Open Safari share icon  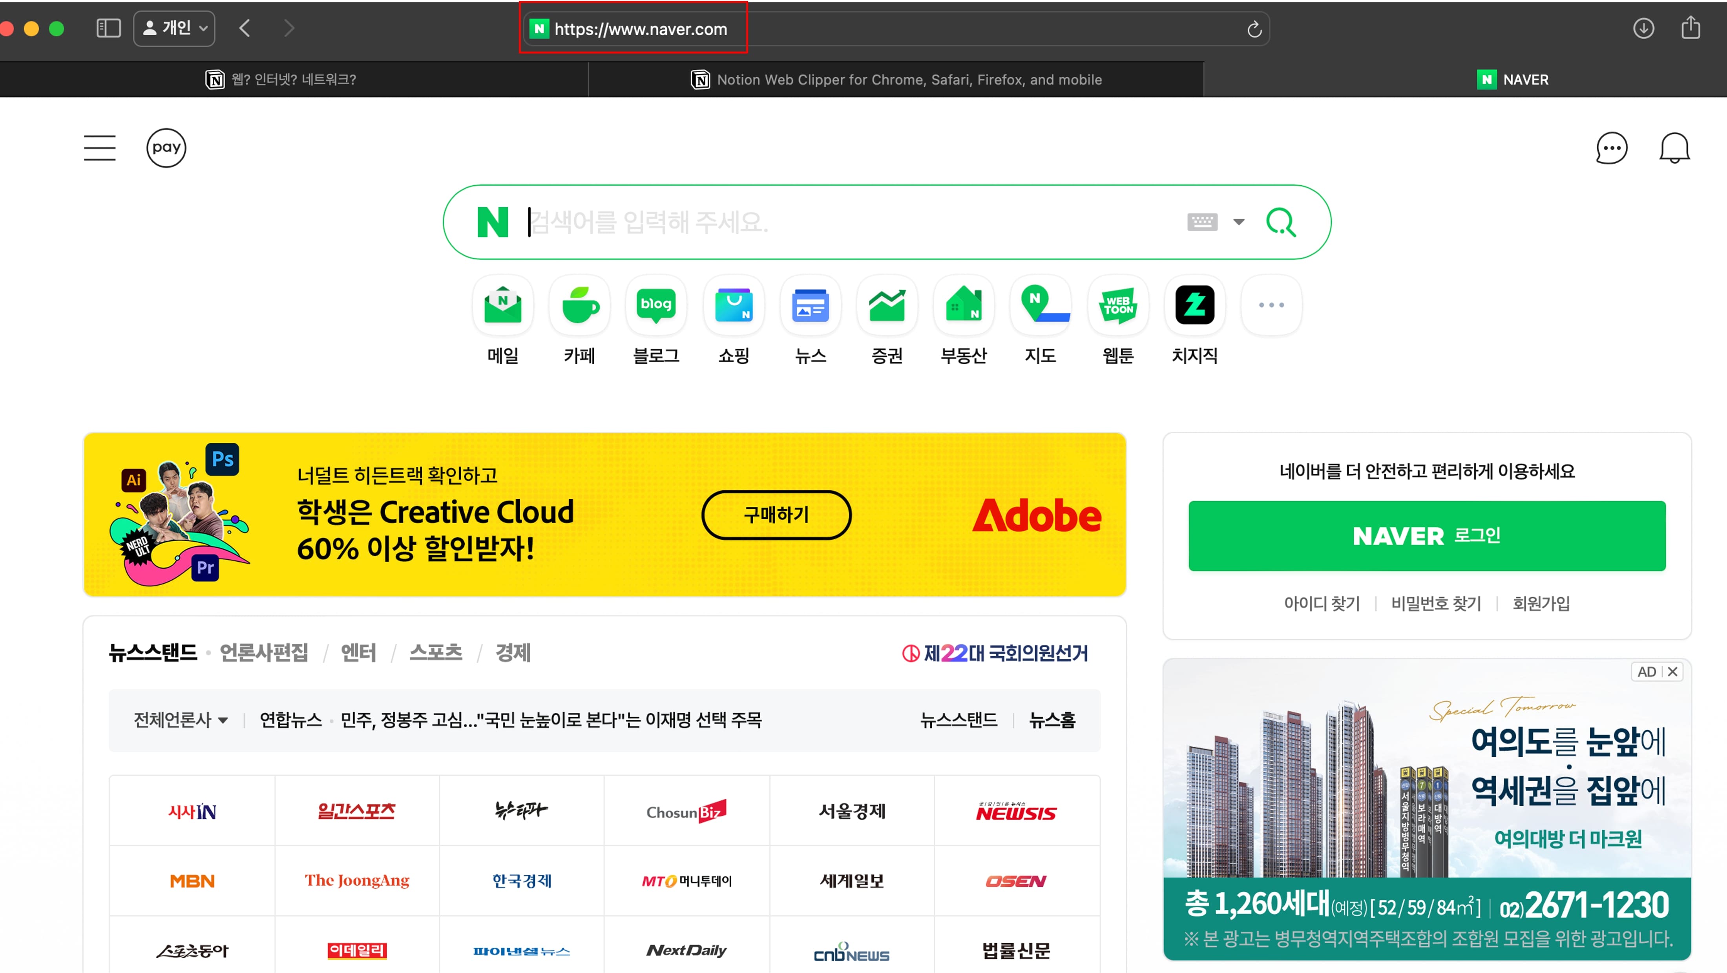1690,27
